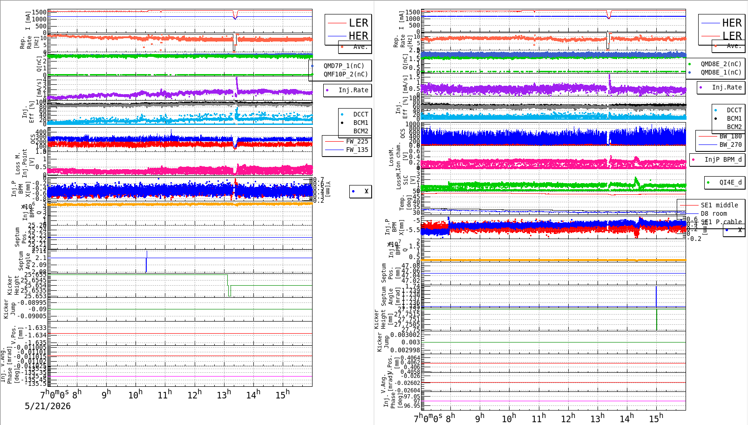Select the FW_135 legend entry
The image size is (748, 425).
[x=357, y=150]
